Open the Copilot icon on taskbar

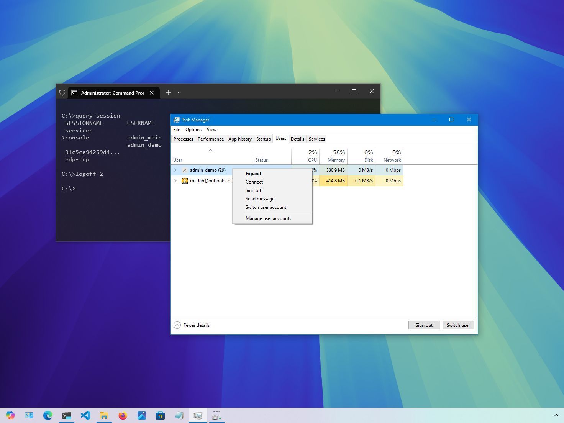point(10,415)
